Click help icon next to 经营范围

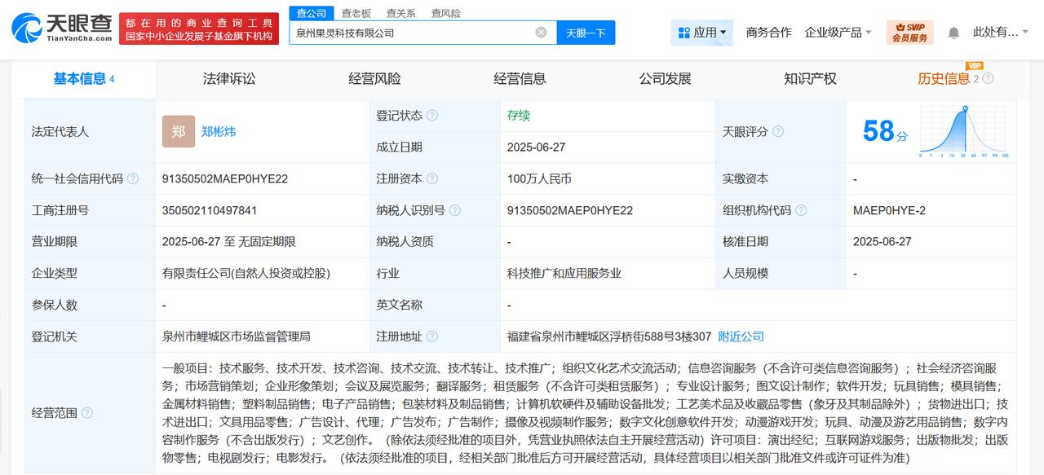(87, 413)
